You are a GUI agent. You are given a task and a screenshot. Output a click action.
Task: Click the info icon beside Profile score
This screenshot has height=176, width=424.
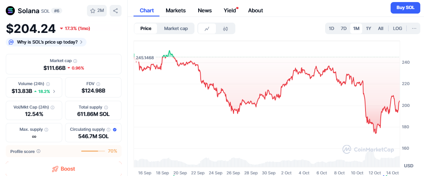tap(38, 151)
